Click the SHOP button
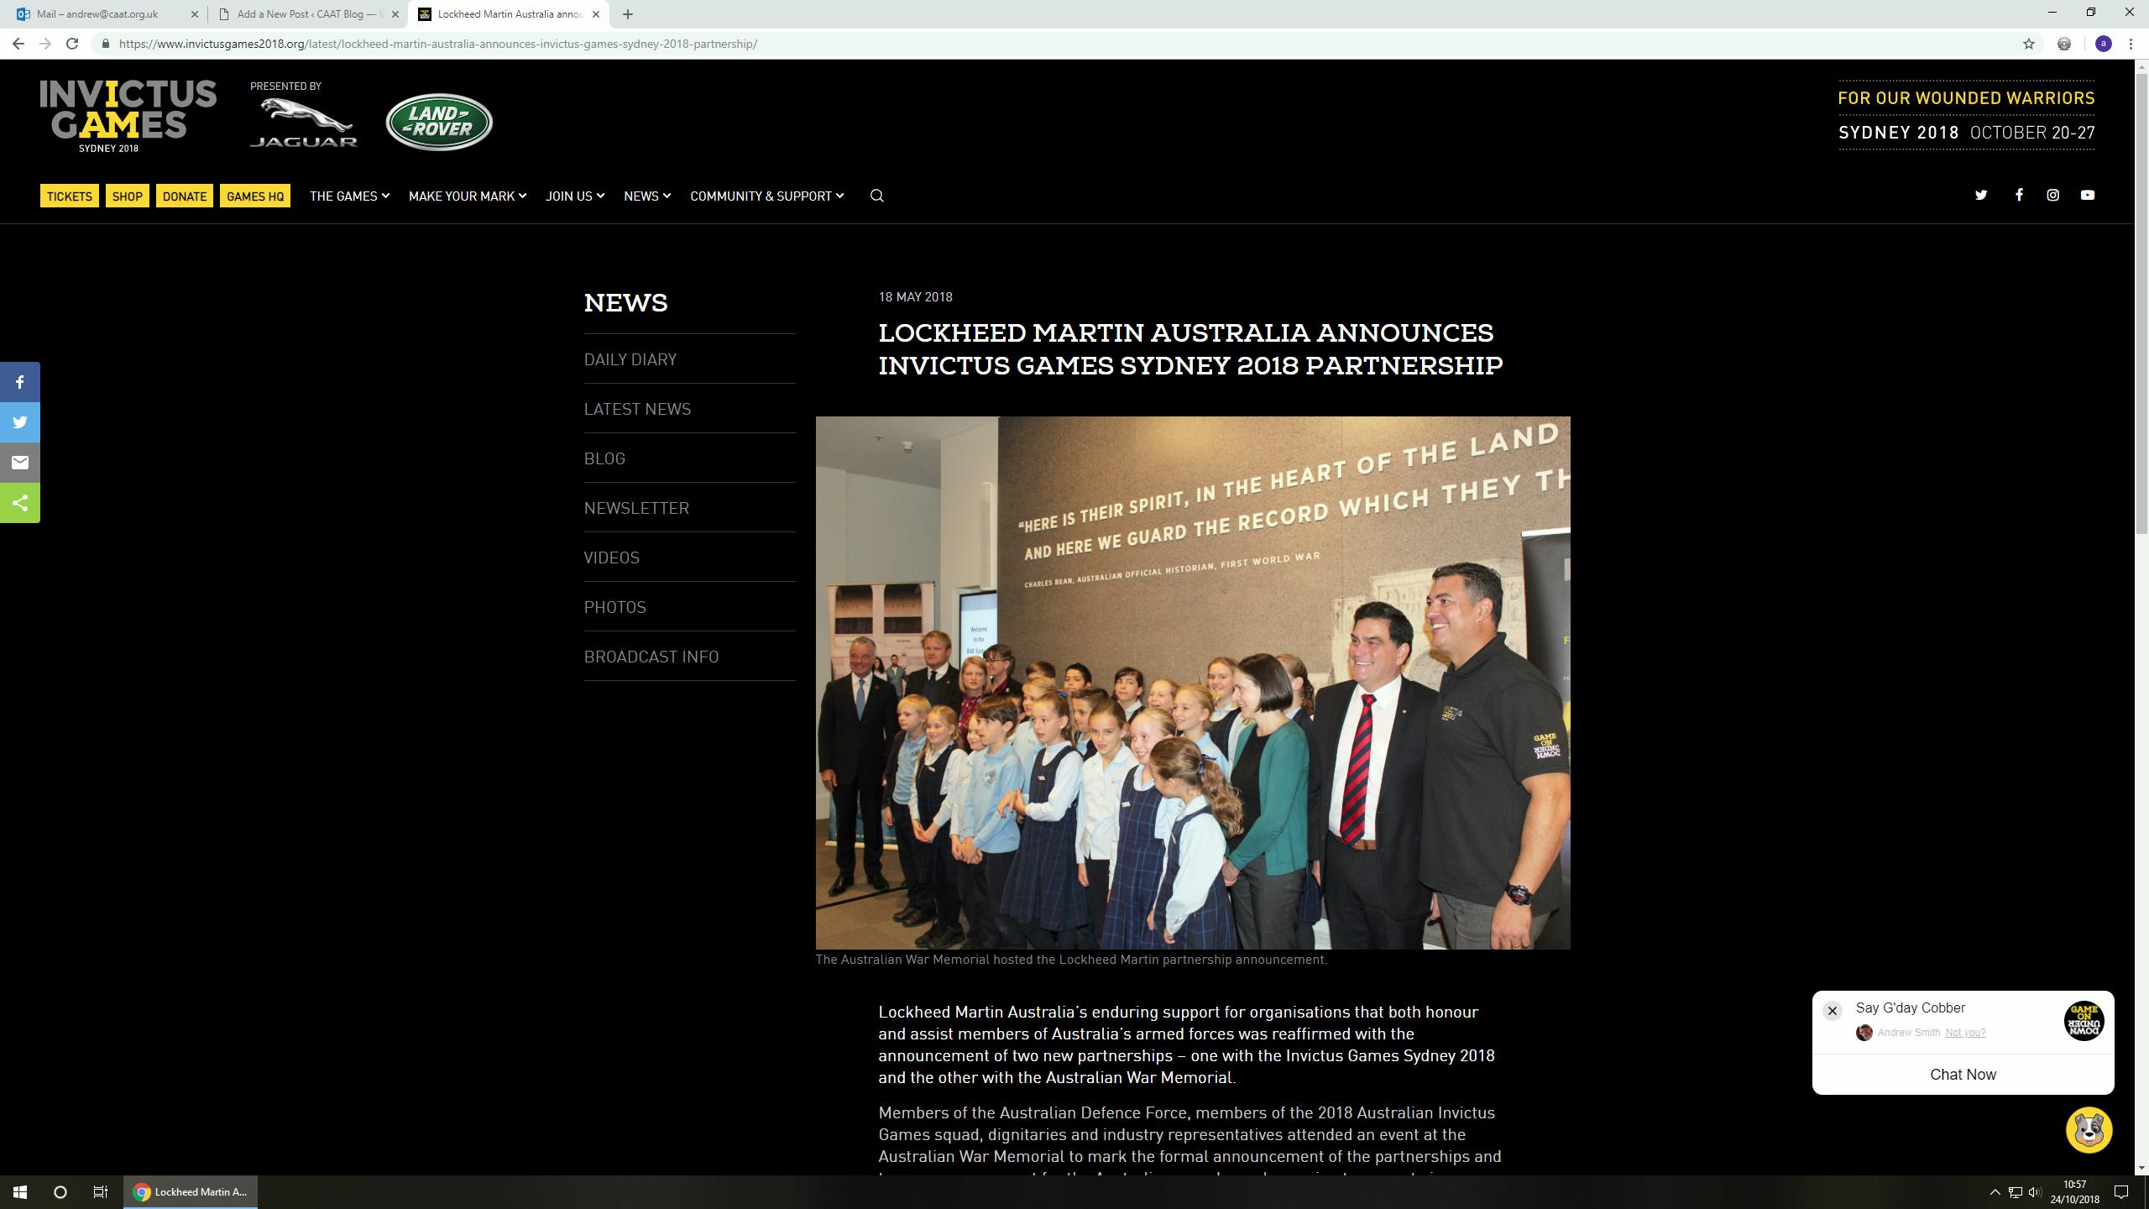Screen dimensions: 2149x1209 pyautogui.click(x=128, y=196)
